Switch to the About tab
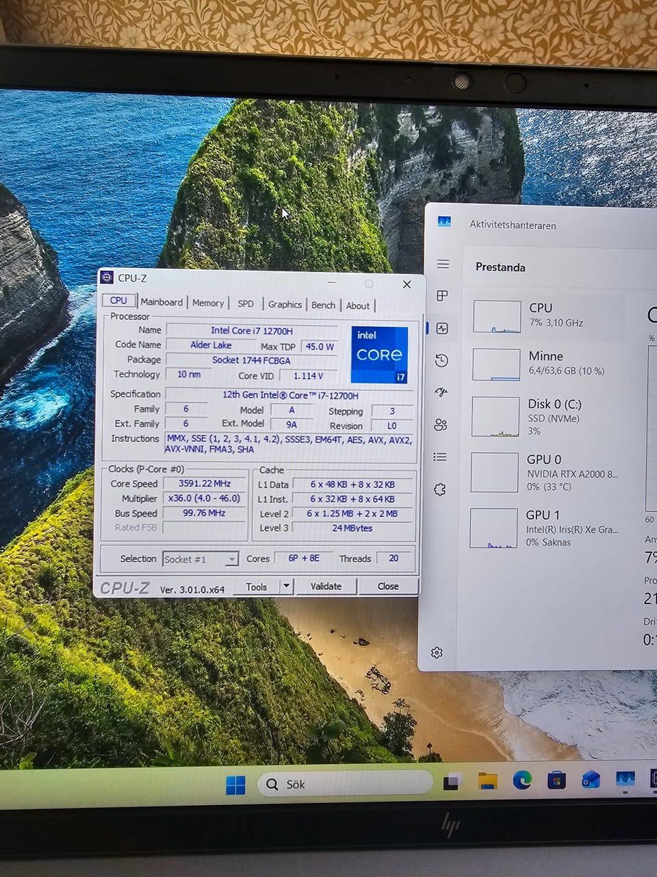The height and width of the screenshot is (877, 657). pos(358,306)
